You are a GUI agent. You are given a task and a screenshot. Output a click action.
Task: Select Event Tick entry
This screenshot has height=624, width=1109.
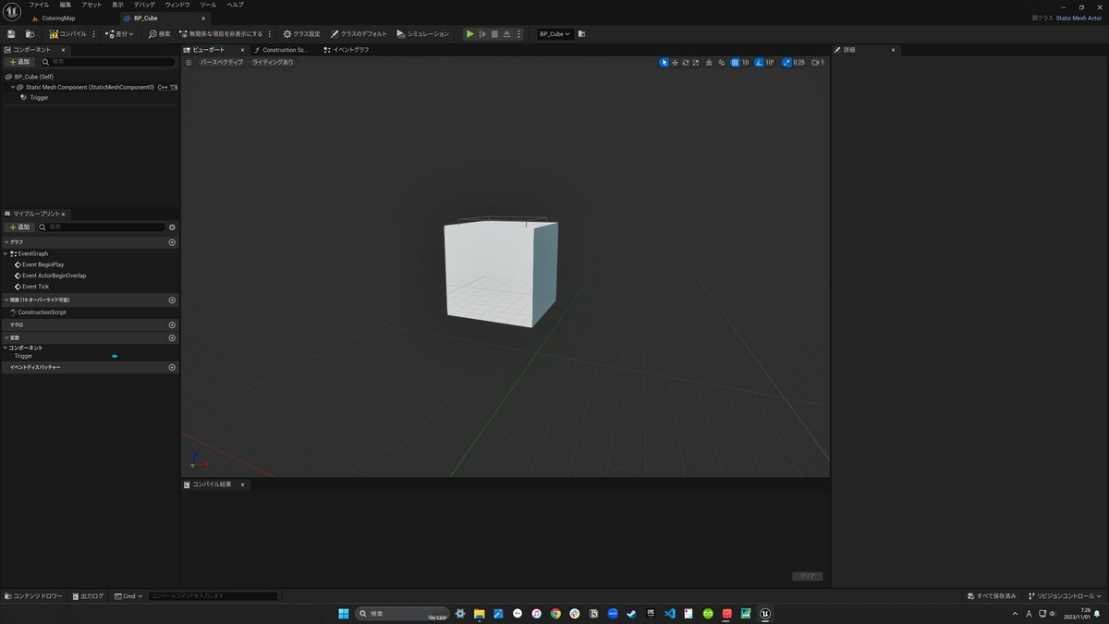(x=35, y=287)
